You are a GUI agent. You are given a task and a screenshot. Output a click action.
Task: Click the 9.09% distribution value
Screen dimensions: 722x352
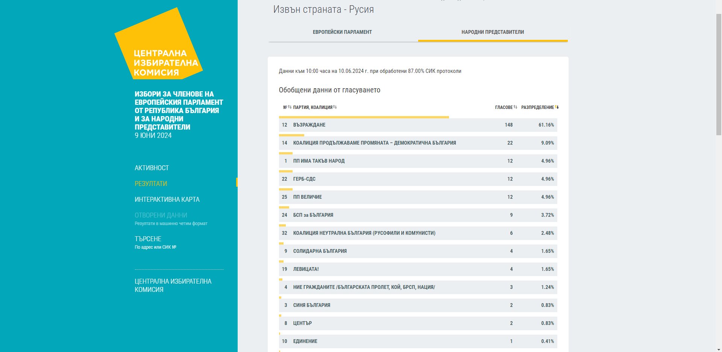pos(548,143)
